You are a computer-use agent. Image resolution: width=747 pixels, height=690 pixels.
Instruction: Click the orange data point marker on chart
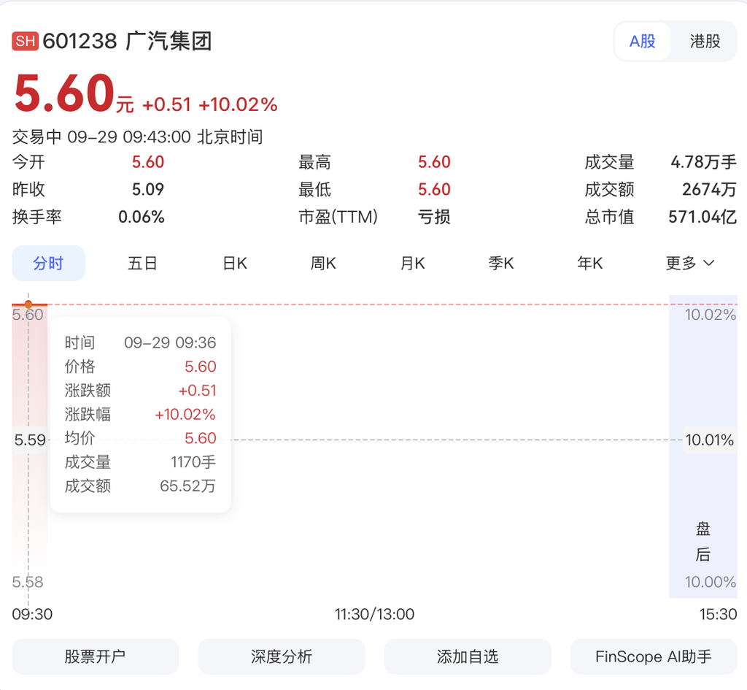(28, 304)
